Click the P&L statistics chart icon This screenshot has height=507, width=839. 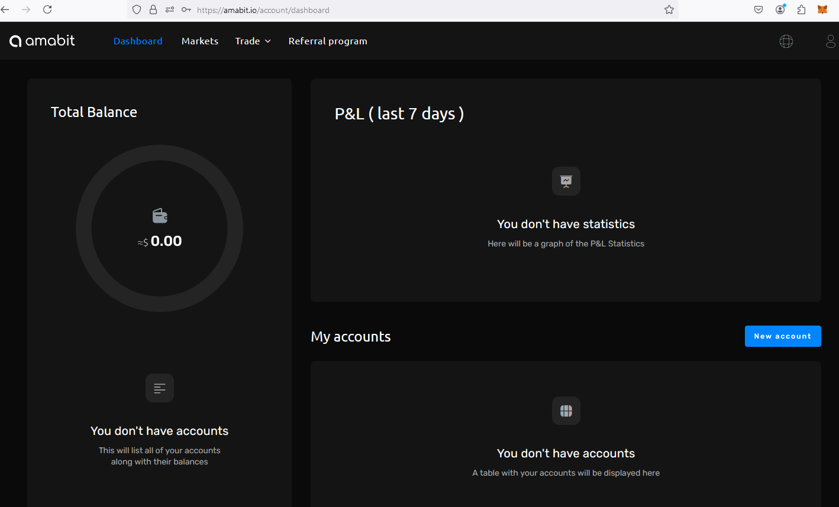(x=566, y=181)
